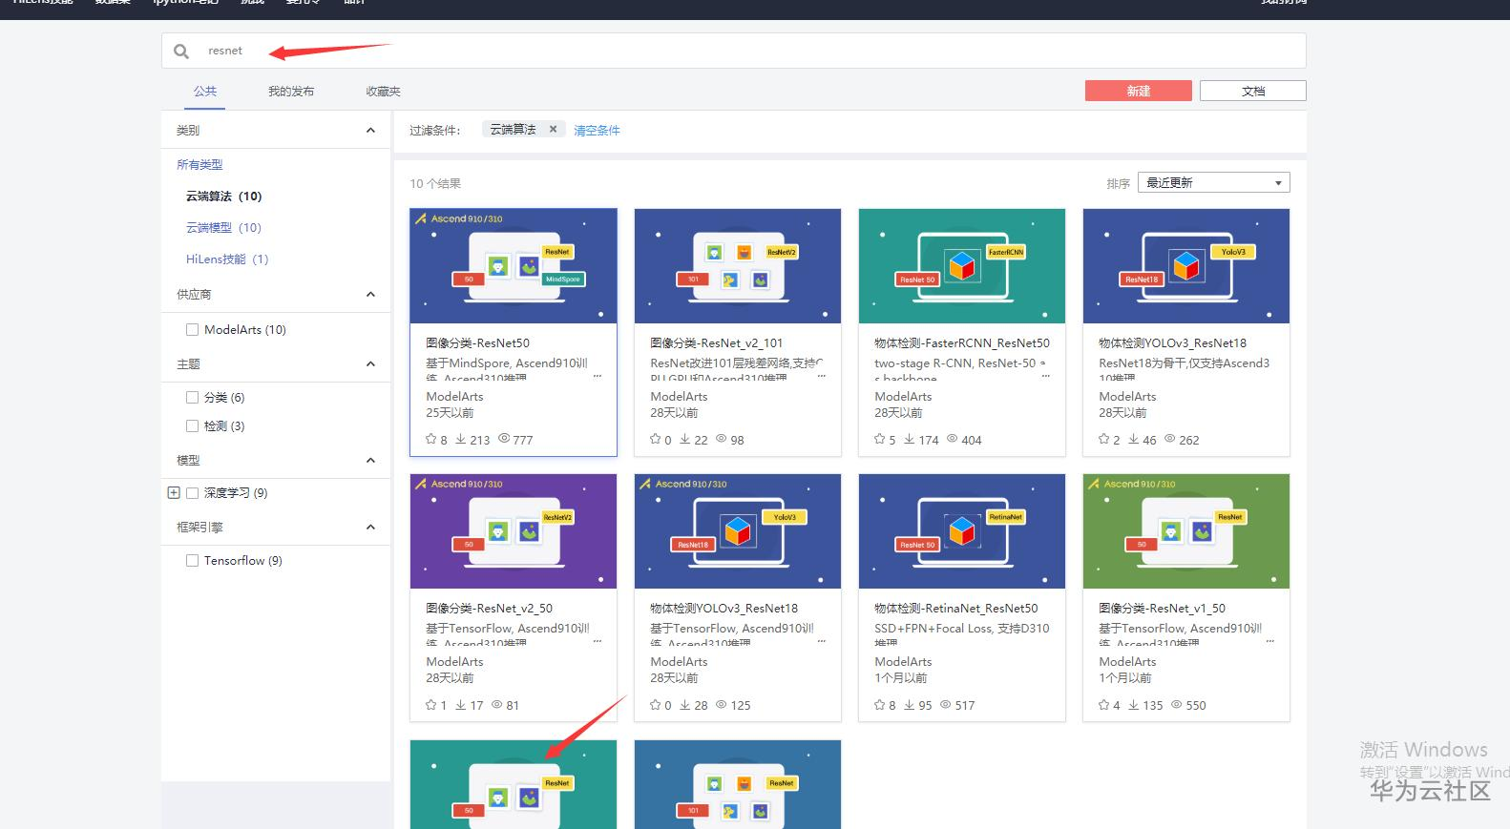Check the 深度学习 (9) model checkbox
1510x829 pixels.
[x=192, y=493]
